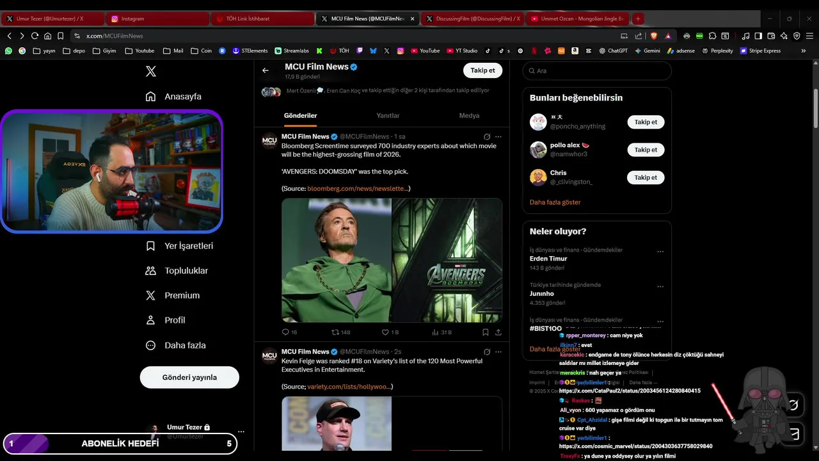
Task: Click the Gönderi yayınla button
Action: 189,377
